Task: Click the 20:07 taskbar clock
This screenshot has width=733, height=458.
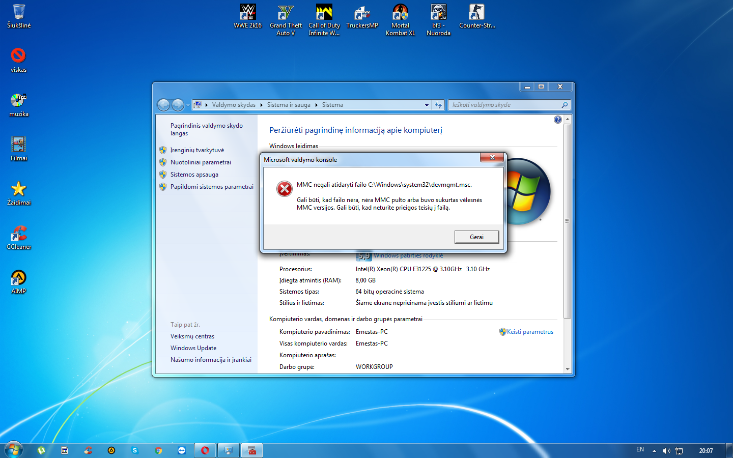Action: (x=706, y=451)
